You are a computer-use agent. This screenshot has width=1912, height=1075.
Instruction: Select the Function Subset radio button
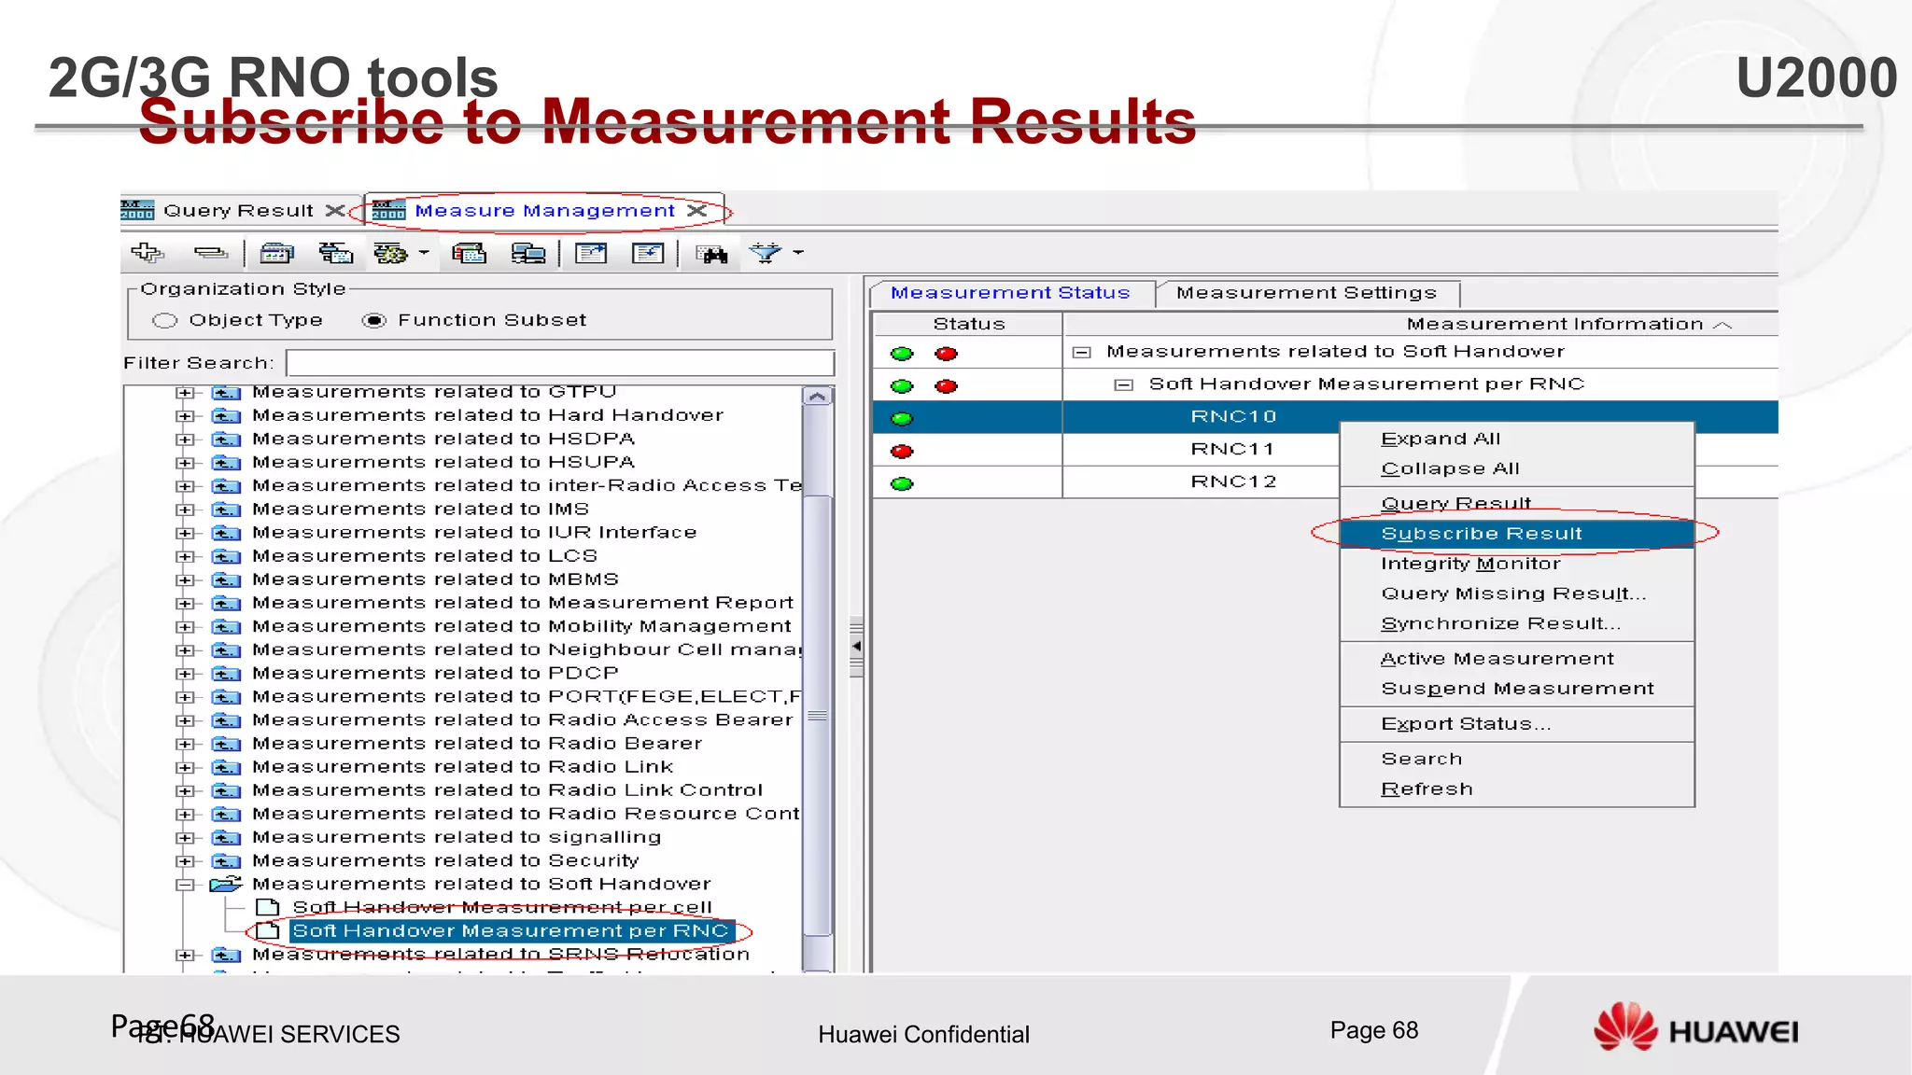coord(373,320)
